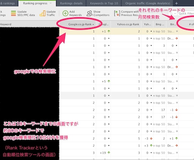
Task: Open the Keywords in Top 10 tab
Action: pyautogui.click(x=104, y=3)
